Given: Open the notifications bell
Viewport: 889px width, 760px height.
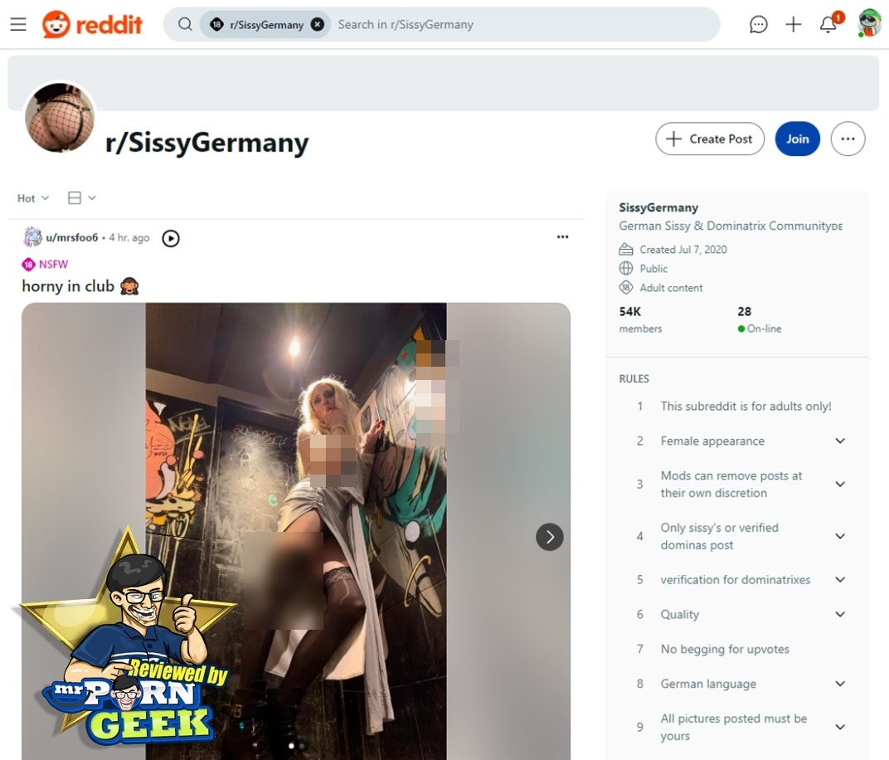Looking at the screenshot, I should [828, 24].
